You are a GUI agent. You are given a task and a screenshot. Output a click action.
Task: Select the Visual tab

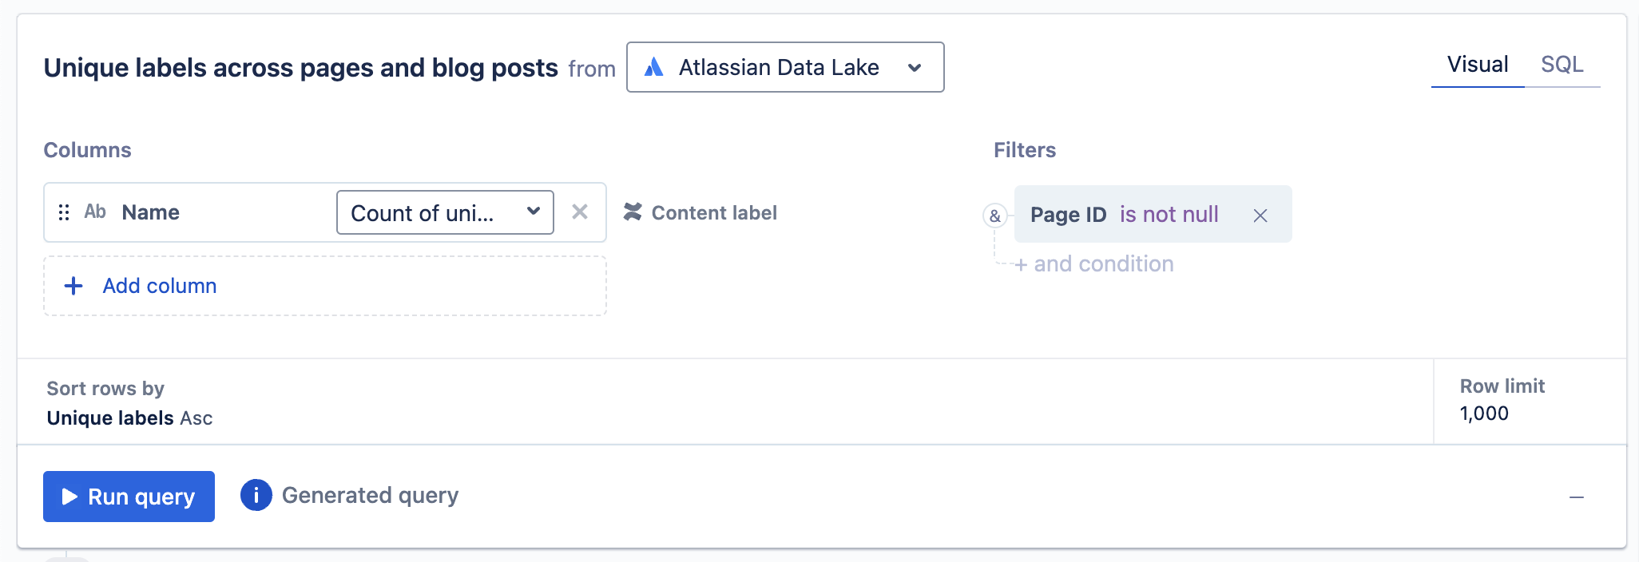click(1478, 65)
